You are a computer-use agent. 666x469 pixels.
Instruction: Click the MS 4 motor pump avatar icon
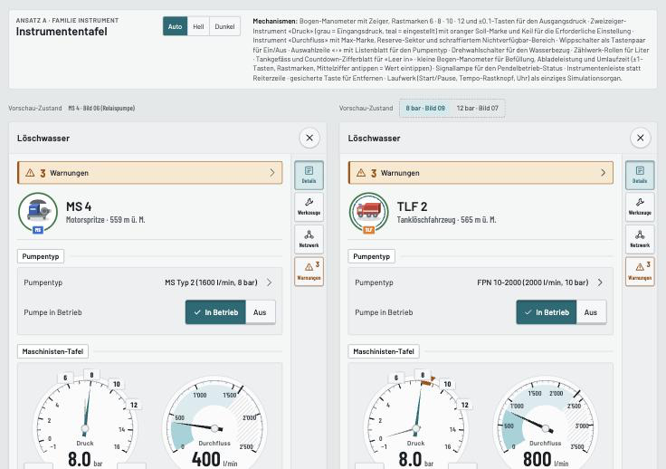[x=38, y=212]
